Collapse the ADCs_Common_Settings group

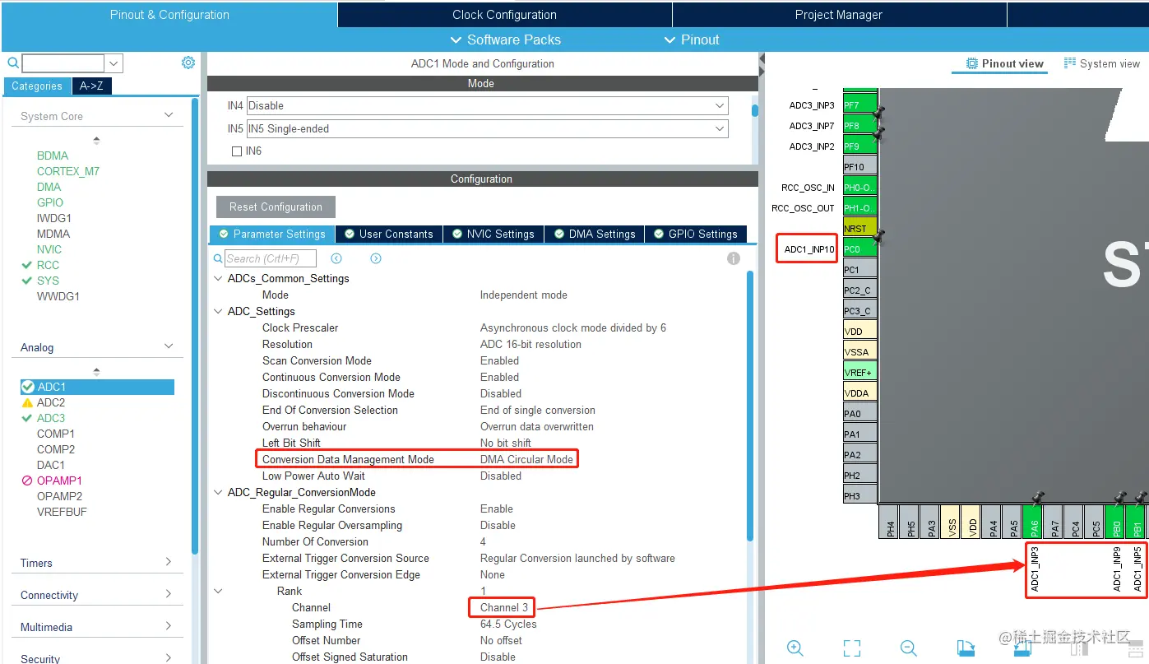218,278
